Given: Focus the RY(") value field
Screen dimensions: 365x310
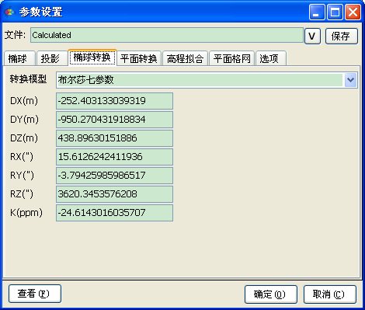Looking at the screenshot, I should 114,176.
